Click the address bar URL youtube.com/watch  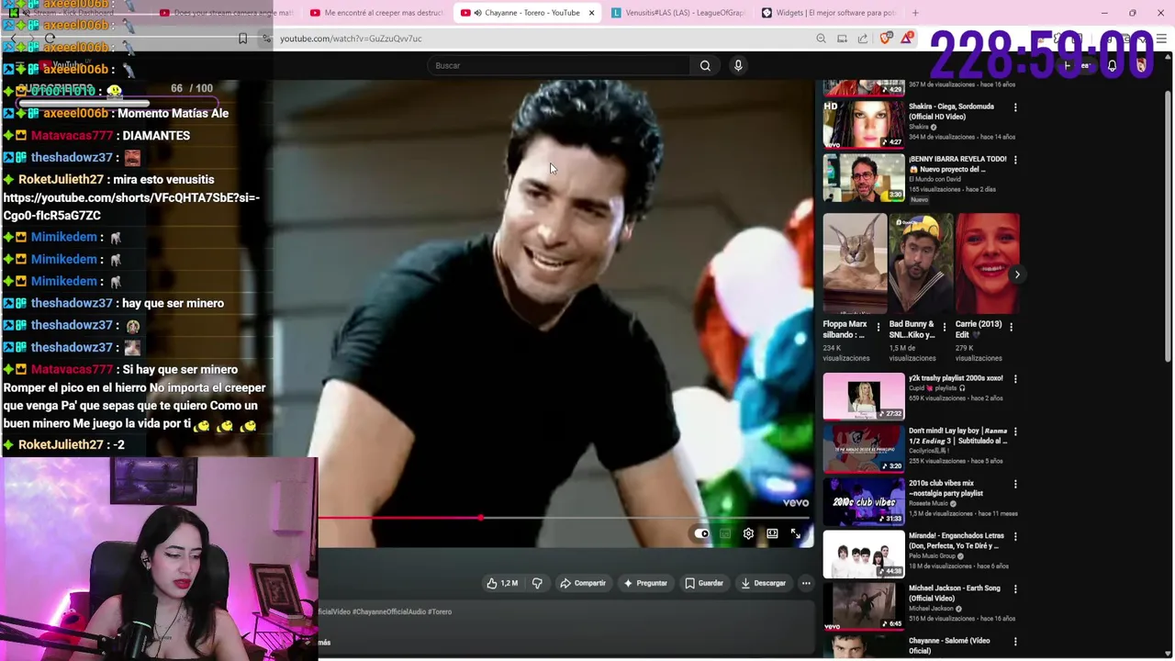351,39
